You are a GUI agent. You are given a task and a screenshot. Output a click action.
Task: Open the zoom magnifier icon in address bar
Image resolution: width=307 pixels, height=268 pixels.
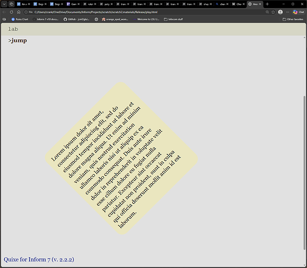point(267,12)
